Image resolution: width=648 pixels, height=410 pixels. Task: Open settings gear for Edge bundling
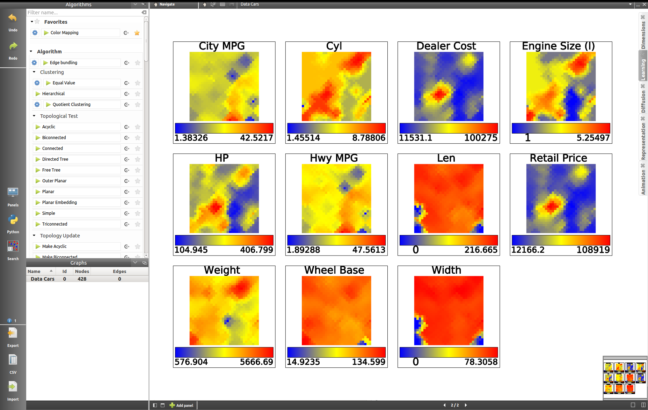34,63
